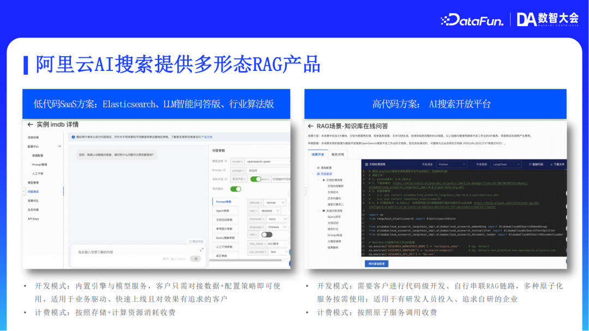Image resolution: width=589 pixels, height=331 pixels.
Task: Click the back arrow on RAG场景 page
Action: tap(309, 126)
